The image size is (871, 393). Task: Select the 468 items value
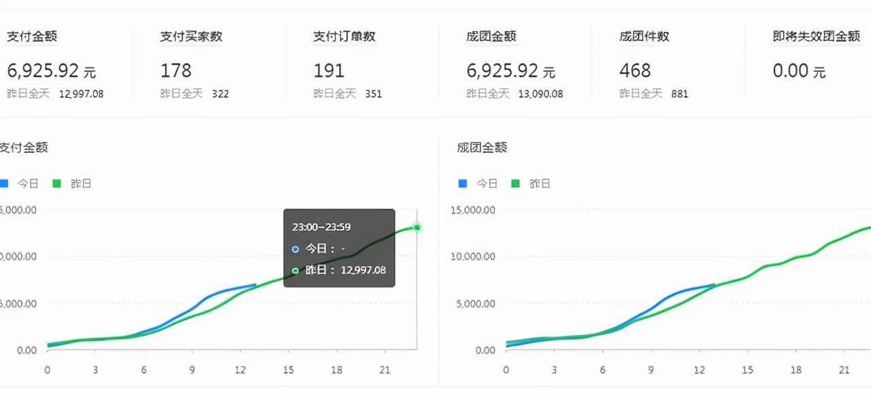click(x=635, y=71)
